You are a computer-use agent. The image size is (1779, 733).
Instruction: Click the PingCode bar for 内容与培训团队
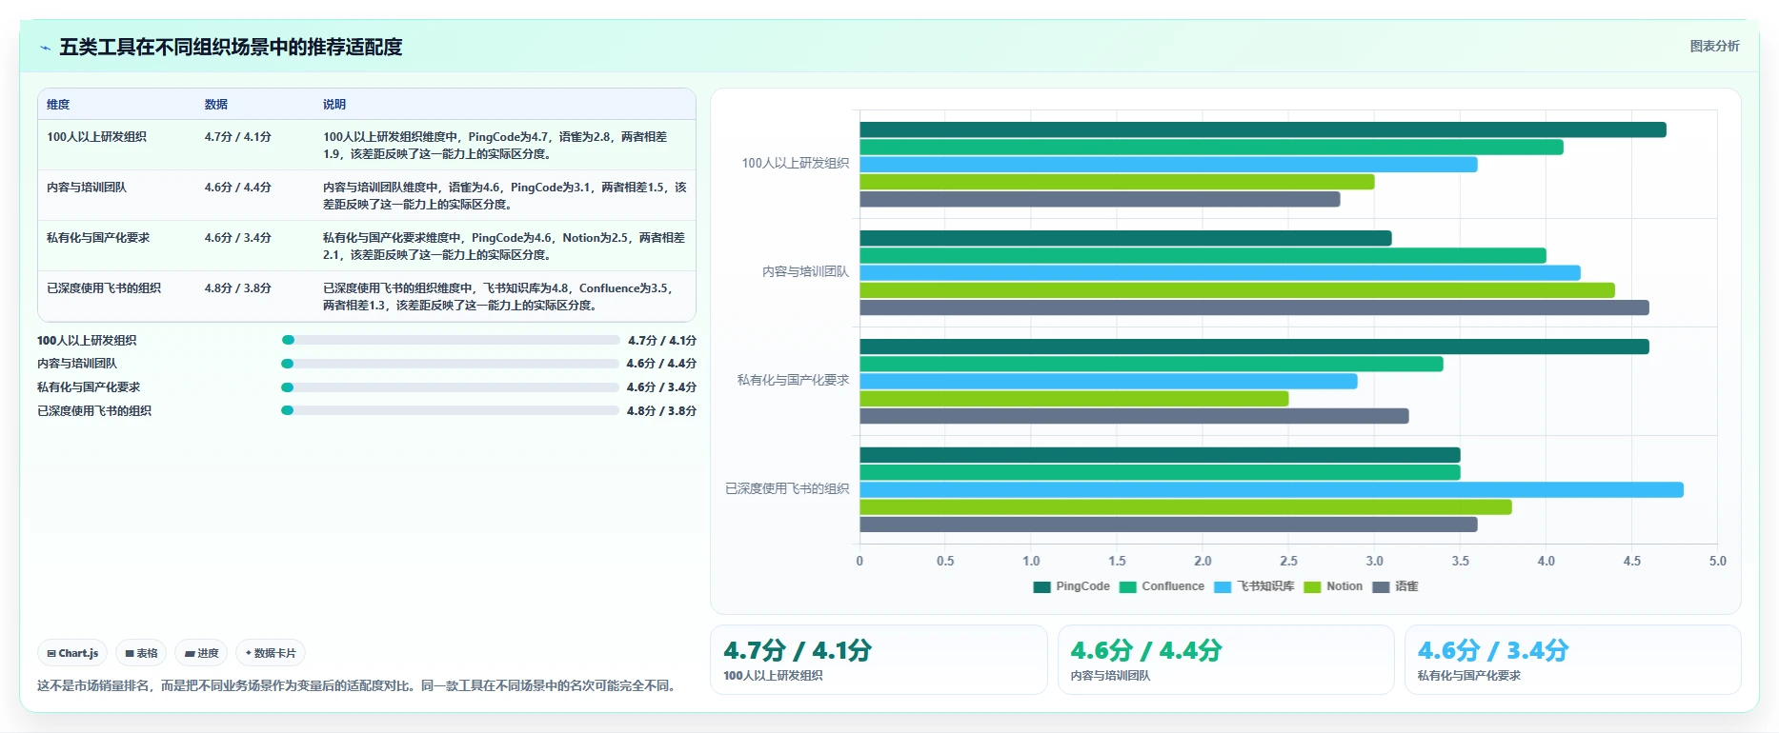[x=1125, y=238]
